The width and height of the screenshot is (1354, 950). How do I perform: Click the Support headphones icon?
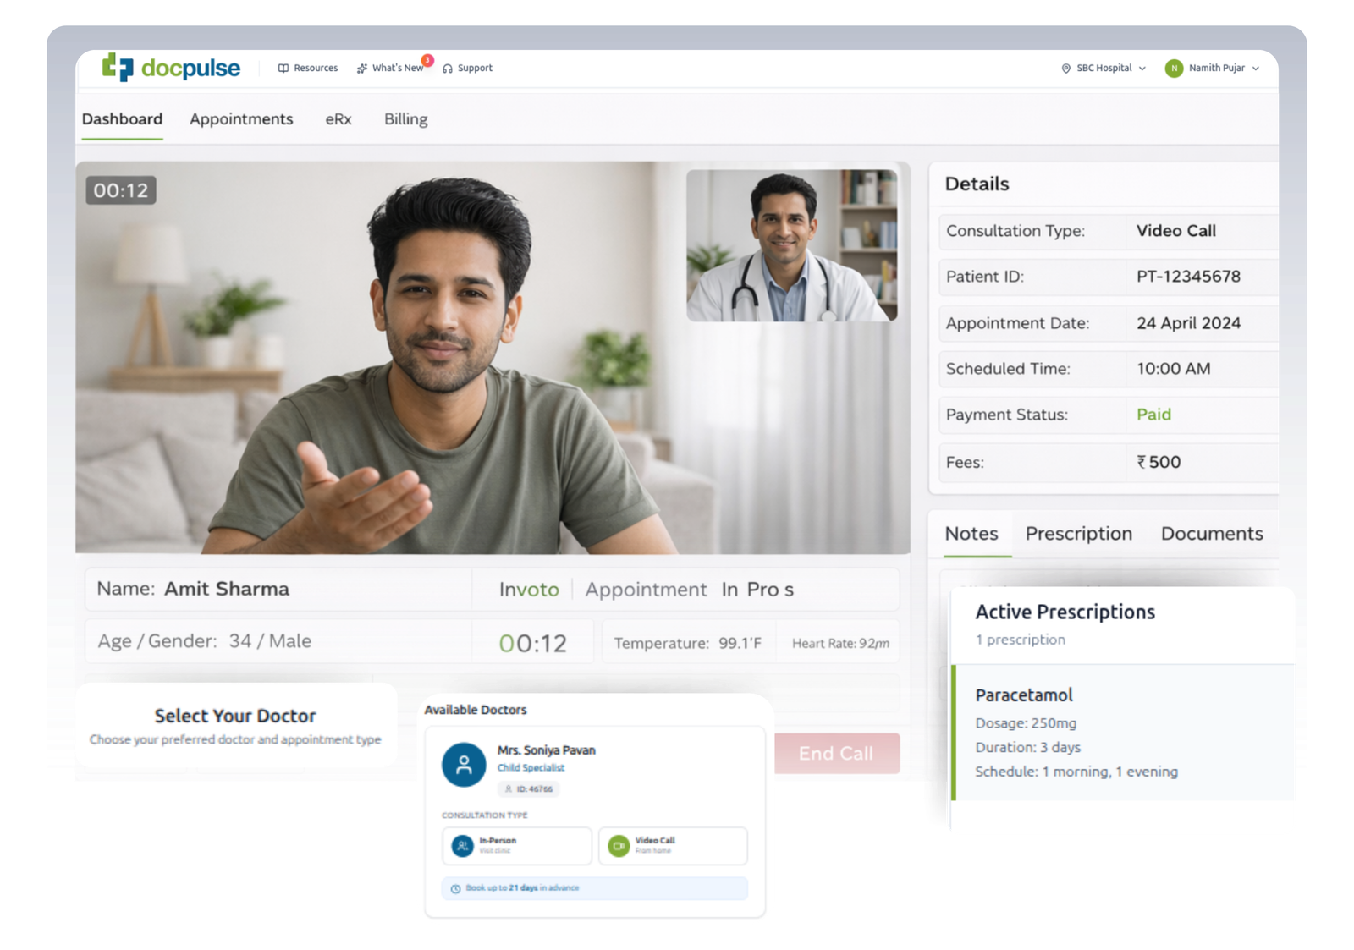click(x=446, y=69)
